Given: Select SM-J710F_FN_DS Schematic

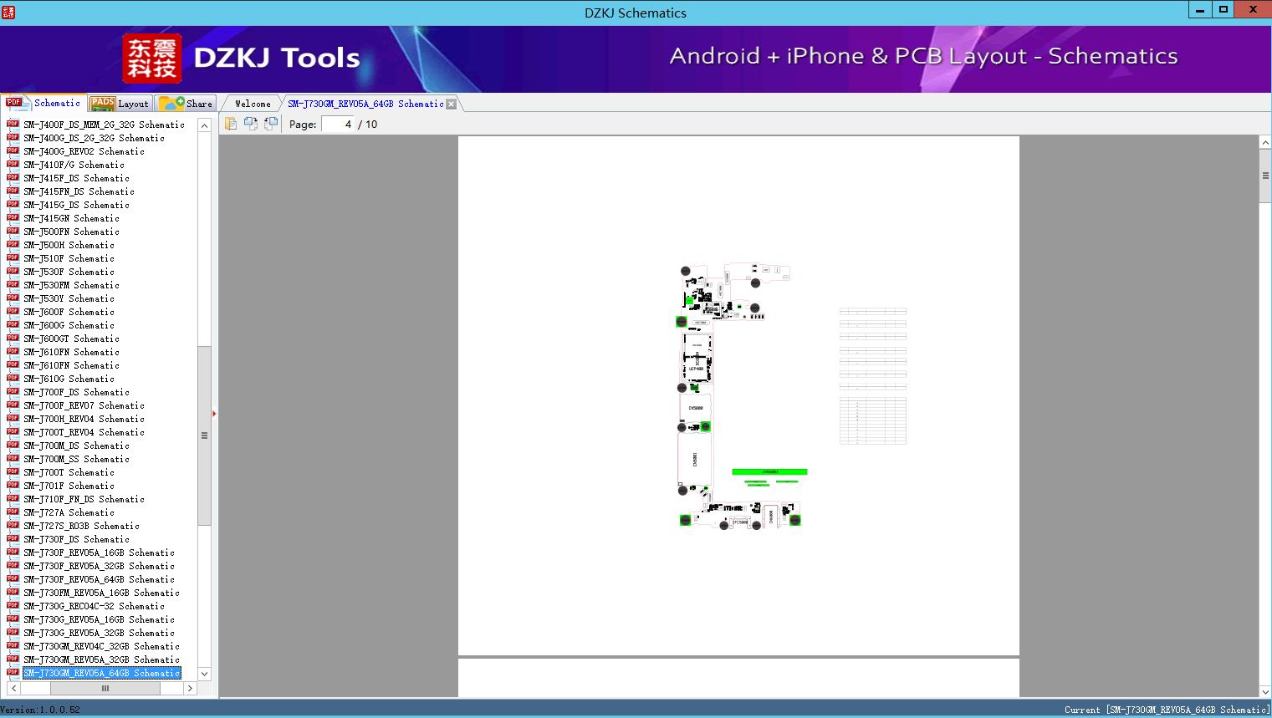Looking at the screenshot, I should [x=84, y=499].
